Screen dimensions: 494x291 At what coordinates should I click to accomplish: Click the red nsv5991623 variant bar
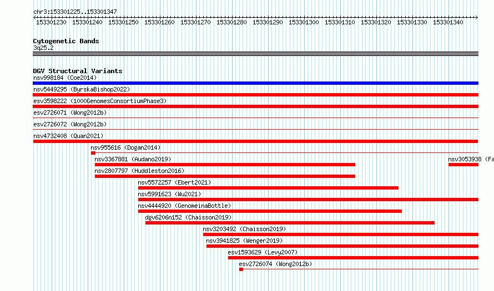tap(308, 200)
